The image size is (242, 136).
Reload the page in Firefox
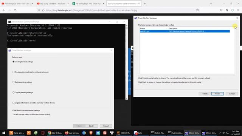point(15,10)
